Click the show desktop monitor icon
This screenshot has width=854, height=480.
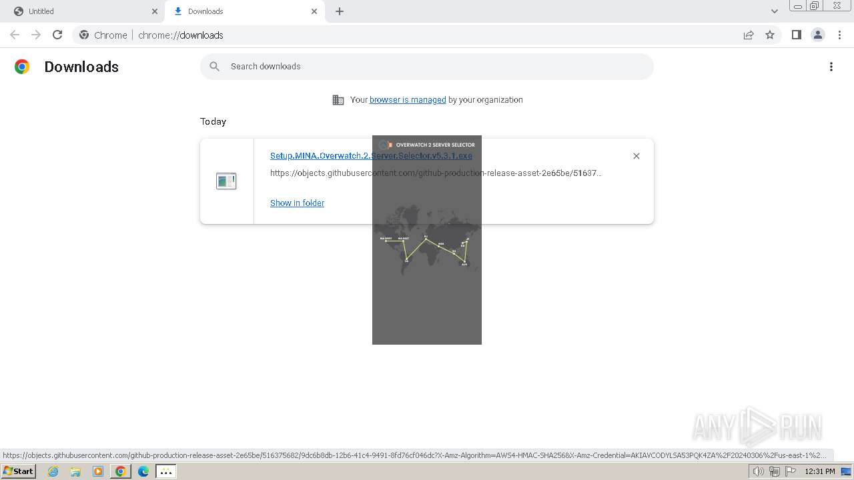(x=846, y=471)
